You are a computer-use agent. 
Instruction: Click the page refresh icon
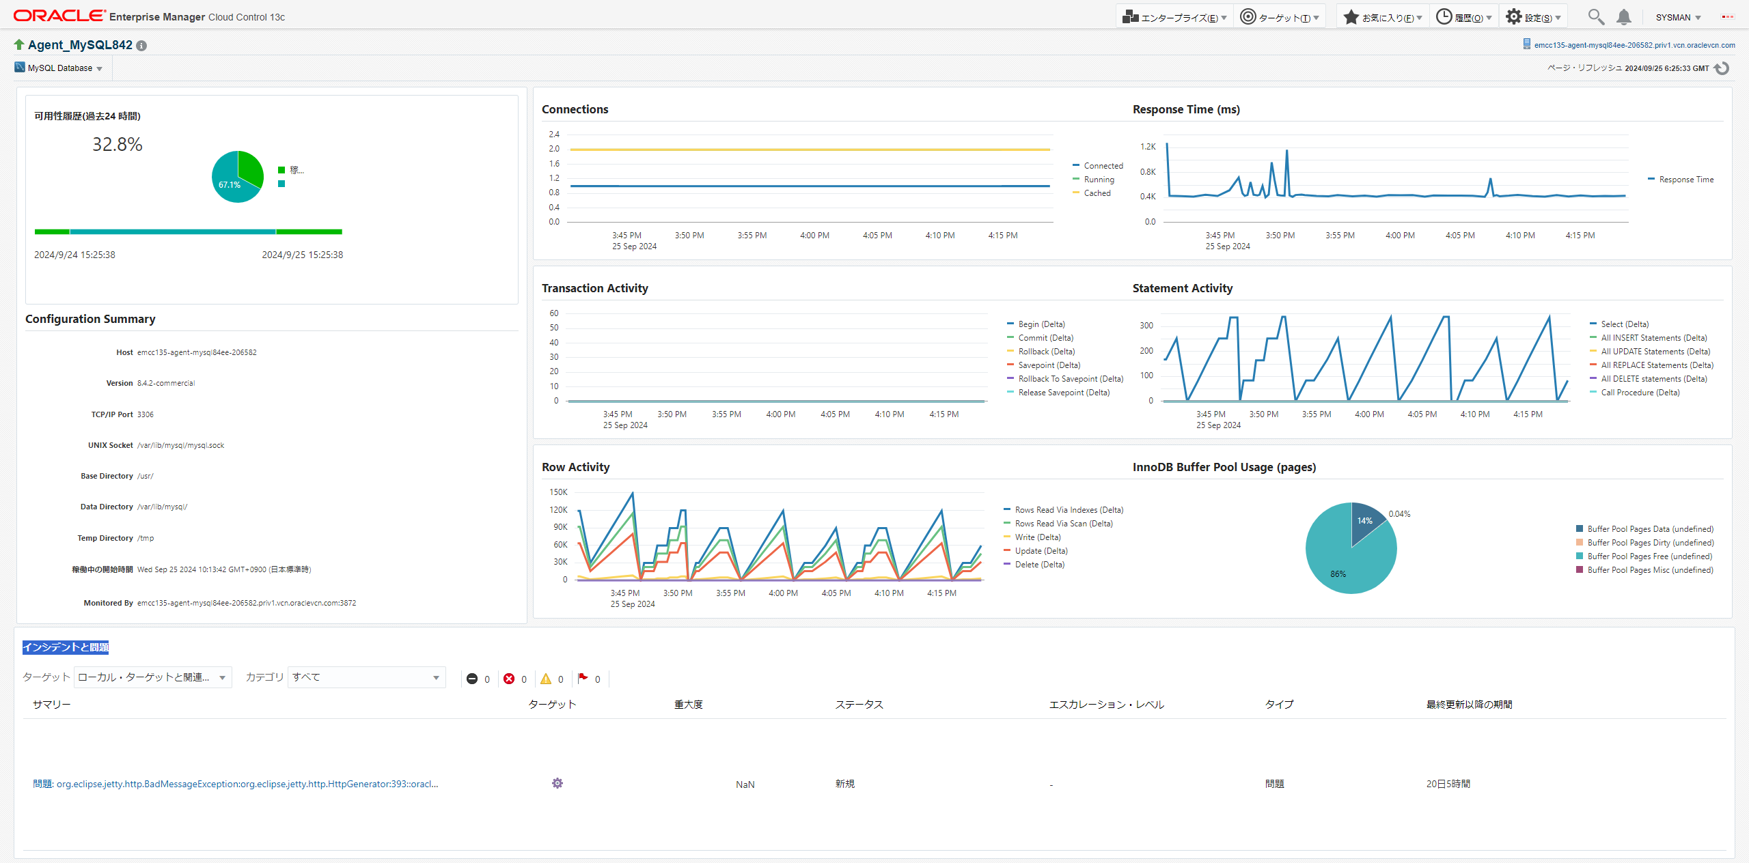click(x=1722, y=68)
